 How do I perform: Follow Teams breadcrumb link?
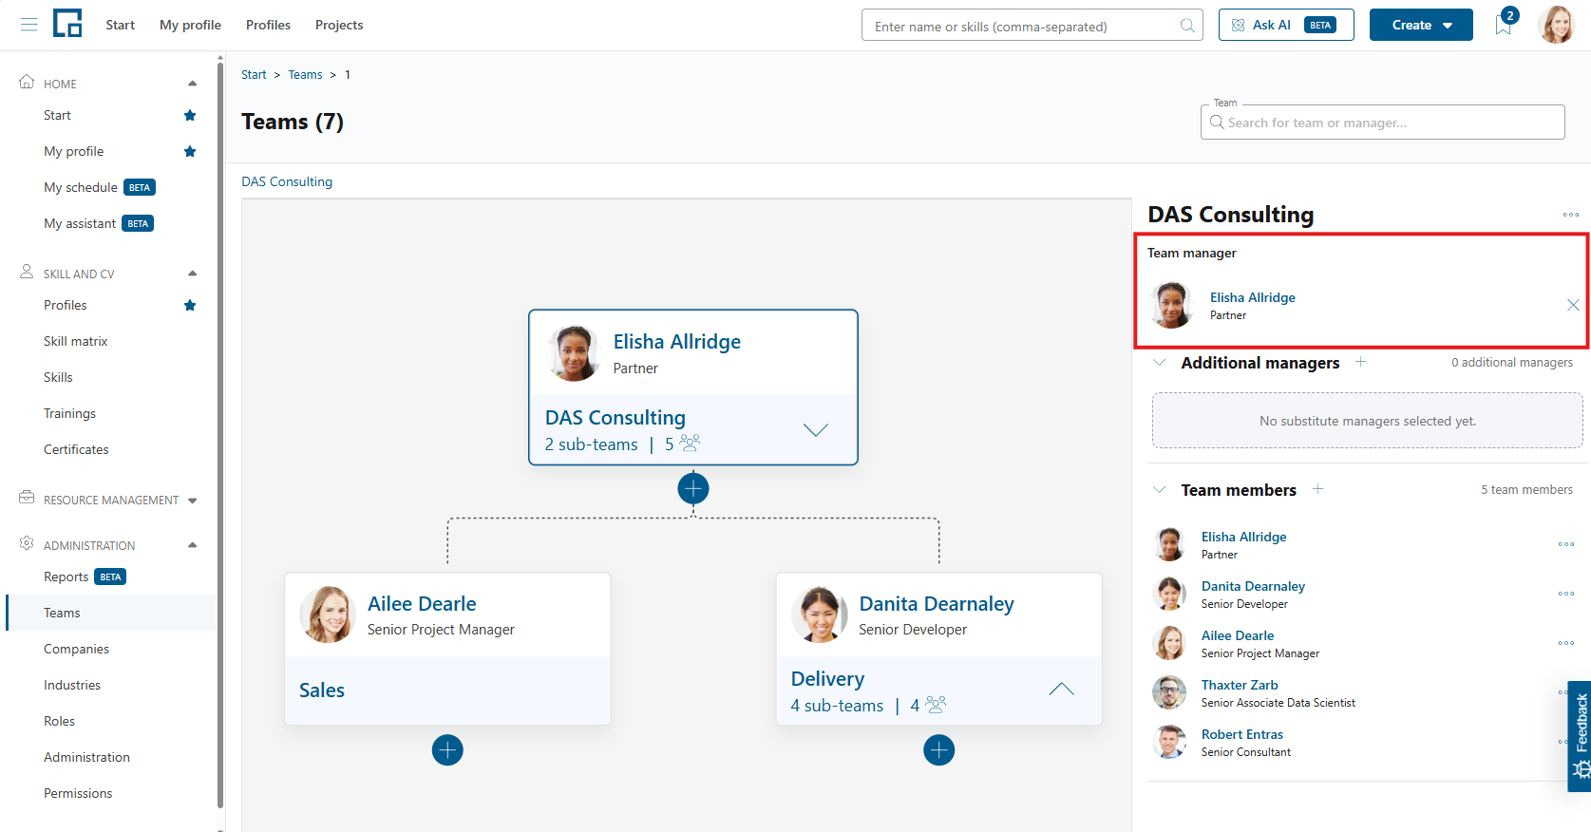[305, 75]
